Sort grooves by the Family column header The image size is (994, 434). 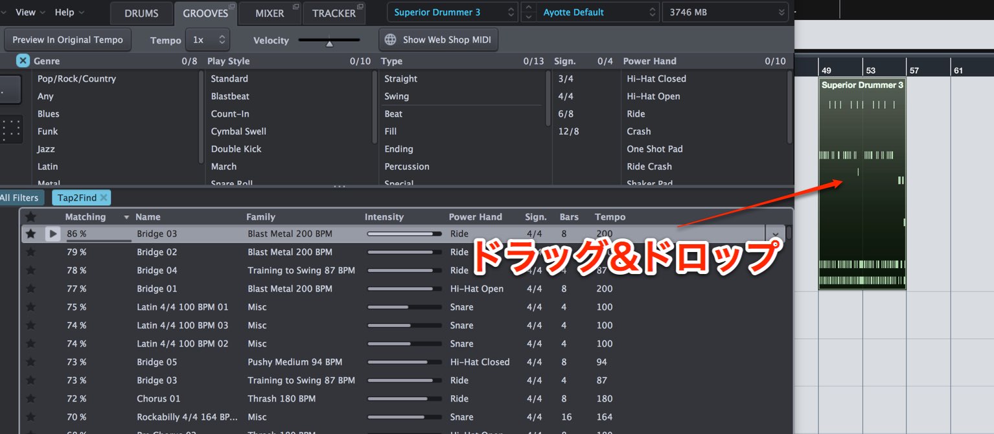260,217
